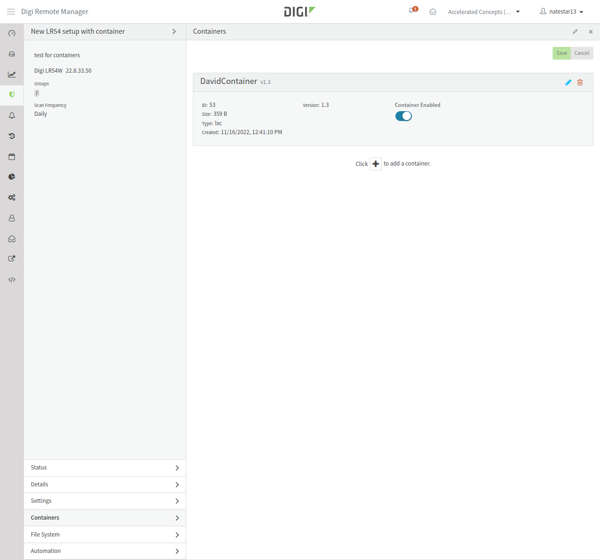Click the 'Digi Remote Manager' title text
600x560 pixels.
[x=55, y=12]
